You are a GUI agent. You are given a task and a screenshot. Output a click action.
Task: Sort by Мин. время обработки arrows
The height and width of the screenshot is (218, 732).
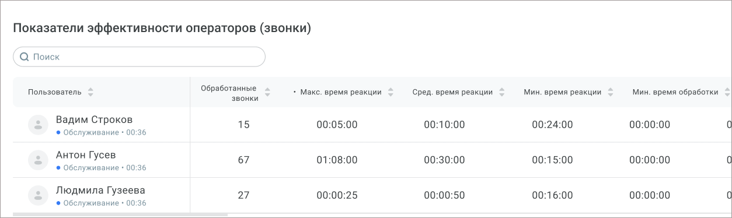(727, 92)
